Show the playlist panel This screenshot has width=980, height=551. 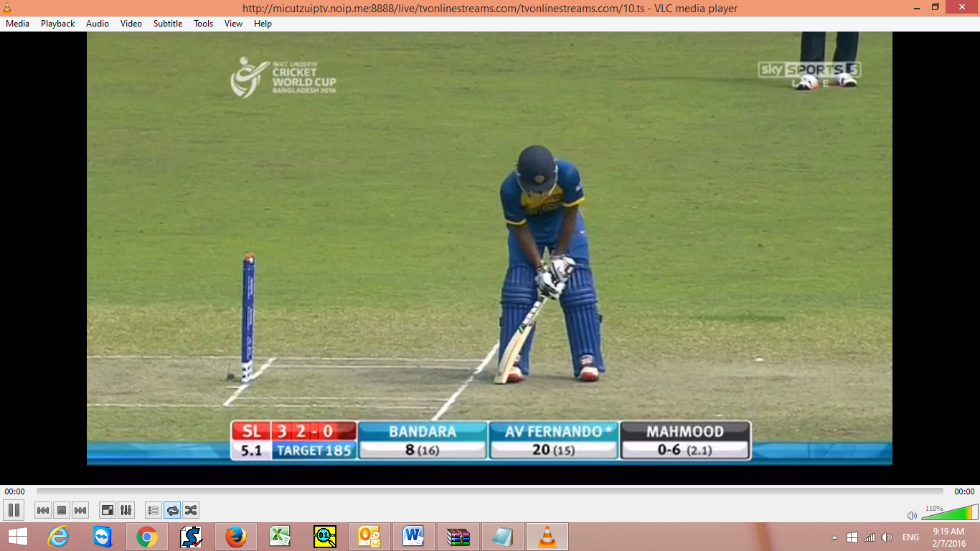click(153, 510)
